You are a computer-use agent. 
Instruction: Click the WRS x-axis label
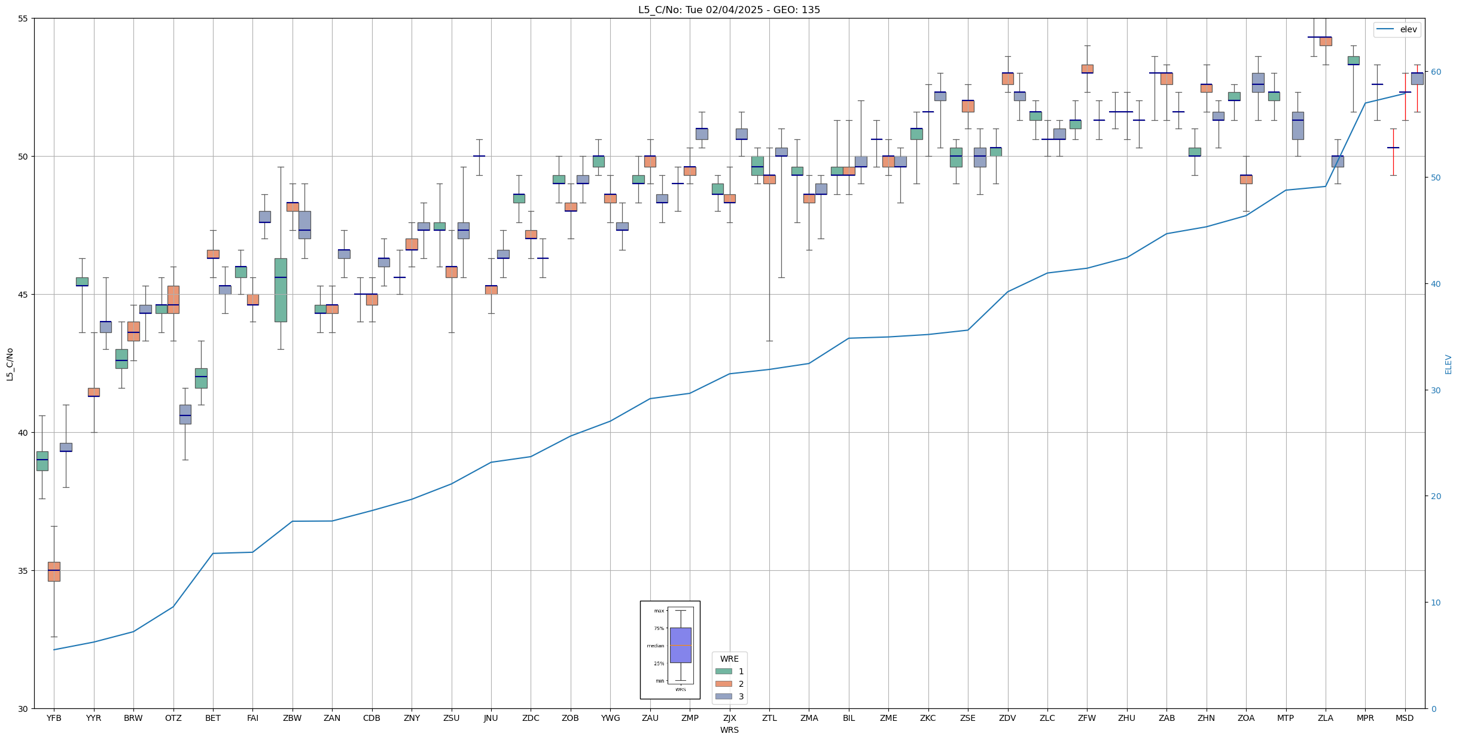pyautogui.click(x=729, y=730)
